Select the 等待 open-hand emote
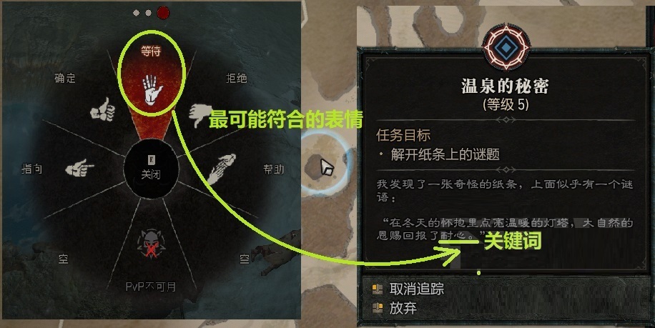Image resolution: width=655 pixels, height=328 pixels. (152, 90)
